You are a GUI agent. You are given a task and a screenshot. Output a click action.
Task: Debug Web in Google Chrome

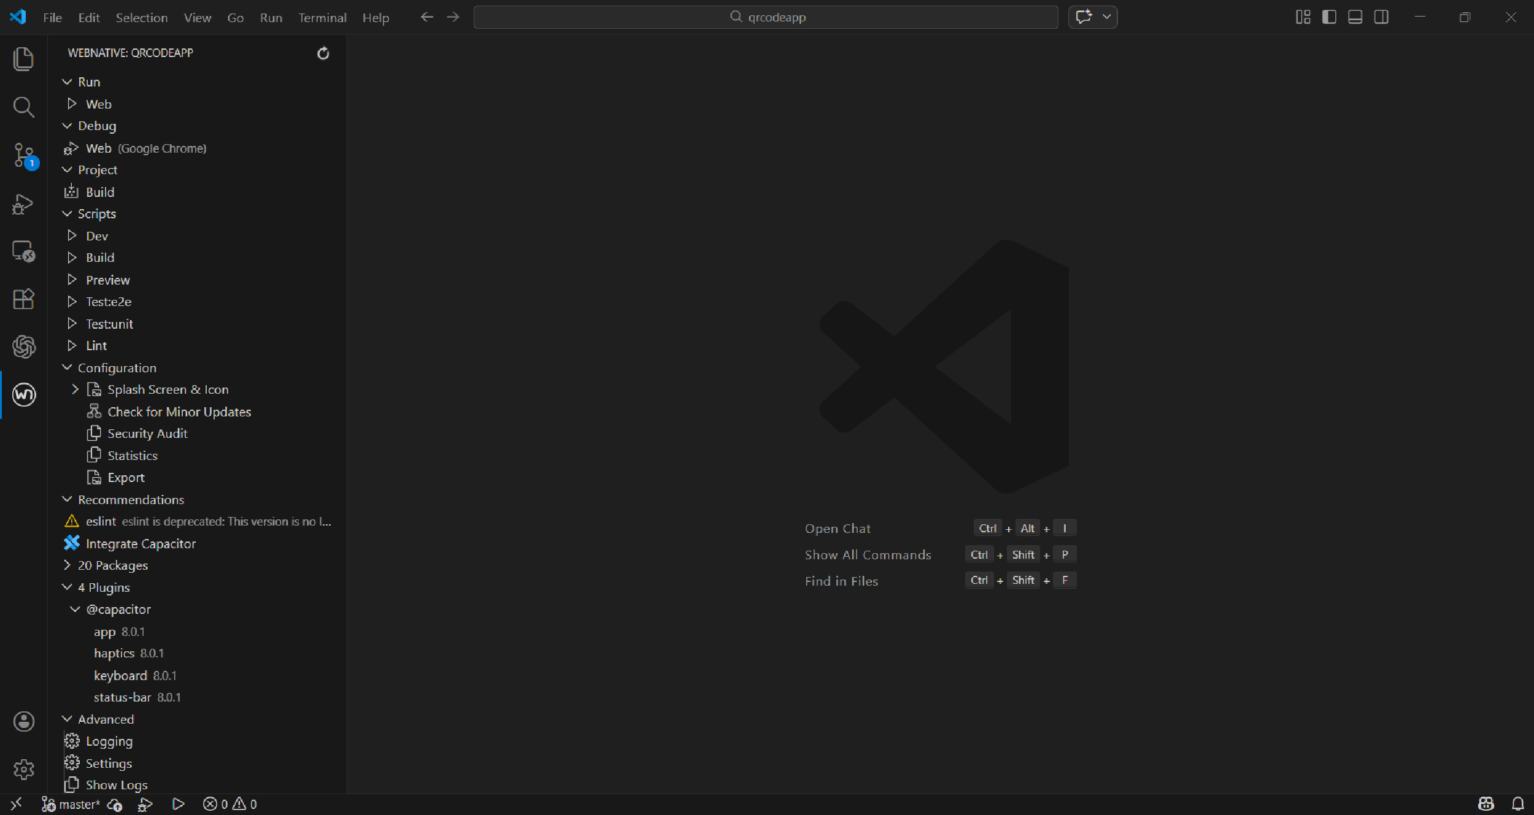click(x=198, y=148)
